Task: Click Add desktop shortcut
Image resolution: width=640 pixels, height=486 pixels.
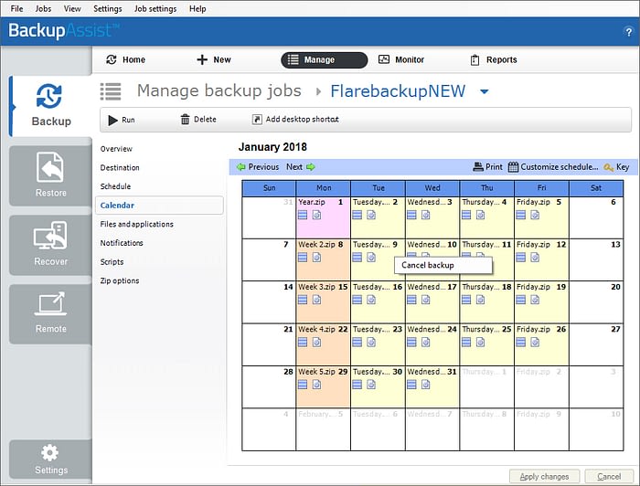Action: [x=295, y=120]
